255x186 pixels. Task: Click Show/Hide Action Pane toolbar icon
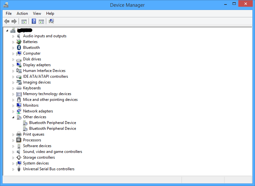pyautogui.click(x=41, y=21)
